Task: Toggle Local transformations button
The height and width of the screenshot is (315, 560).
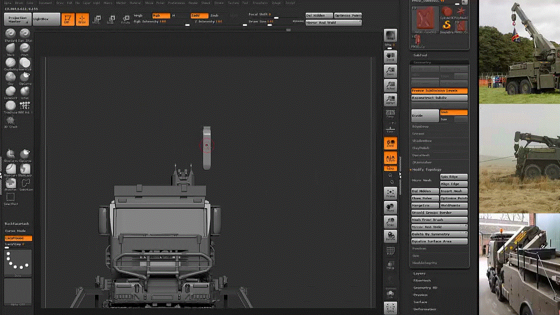Action: coord(390,143)
